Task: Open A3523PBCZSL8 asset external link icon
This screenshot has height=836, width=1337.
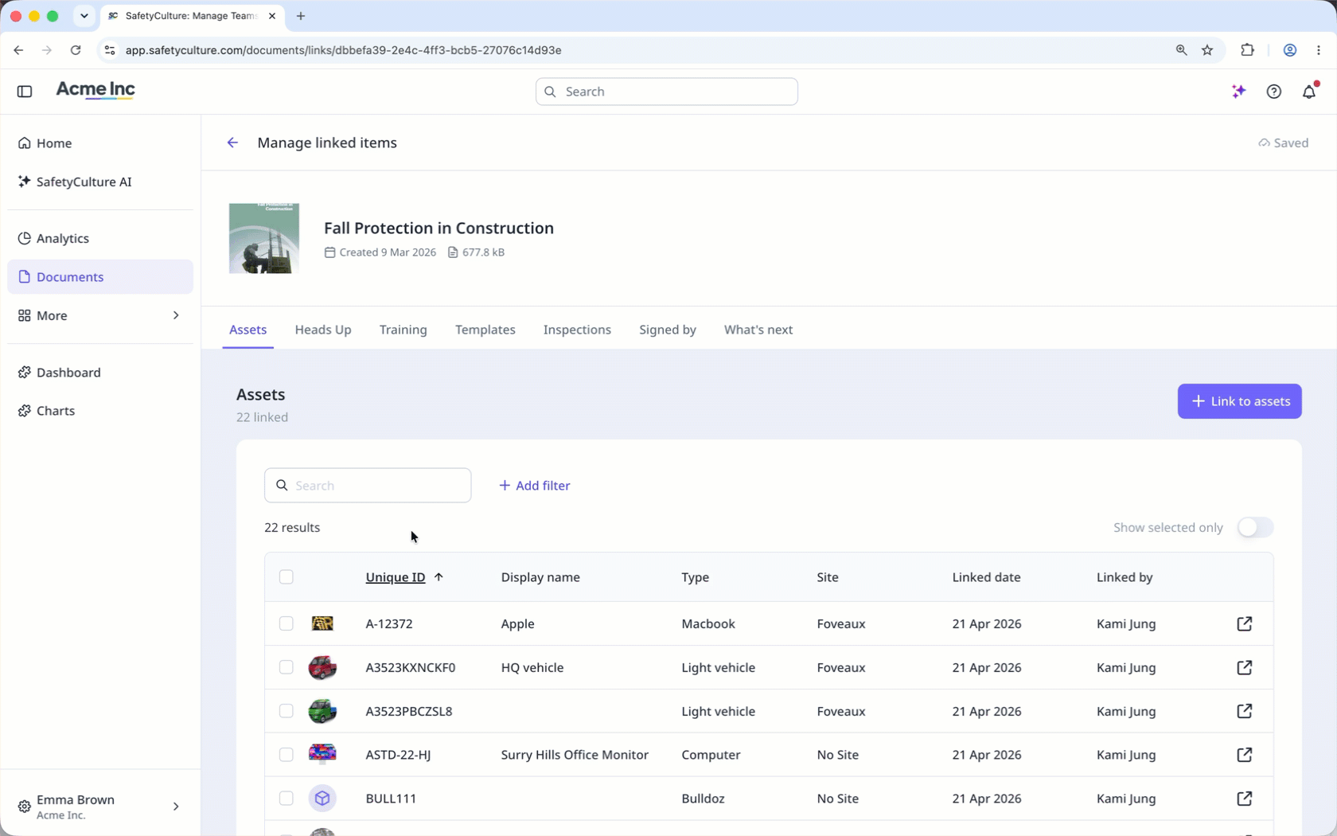Action: point(1245,711)
